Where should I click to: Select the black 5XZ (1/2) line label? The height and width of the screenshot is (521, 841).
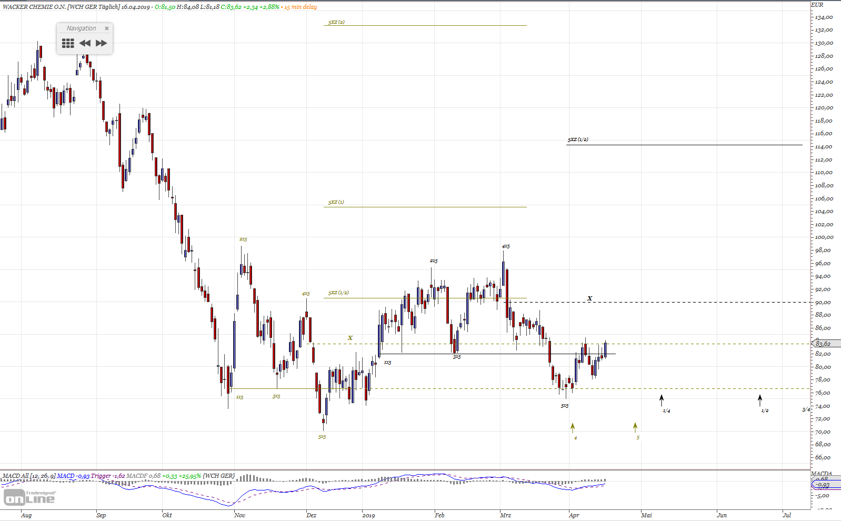click(578, 139)
